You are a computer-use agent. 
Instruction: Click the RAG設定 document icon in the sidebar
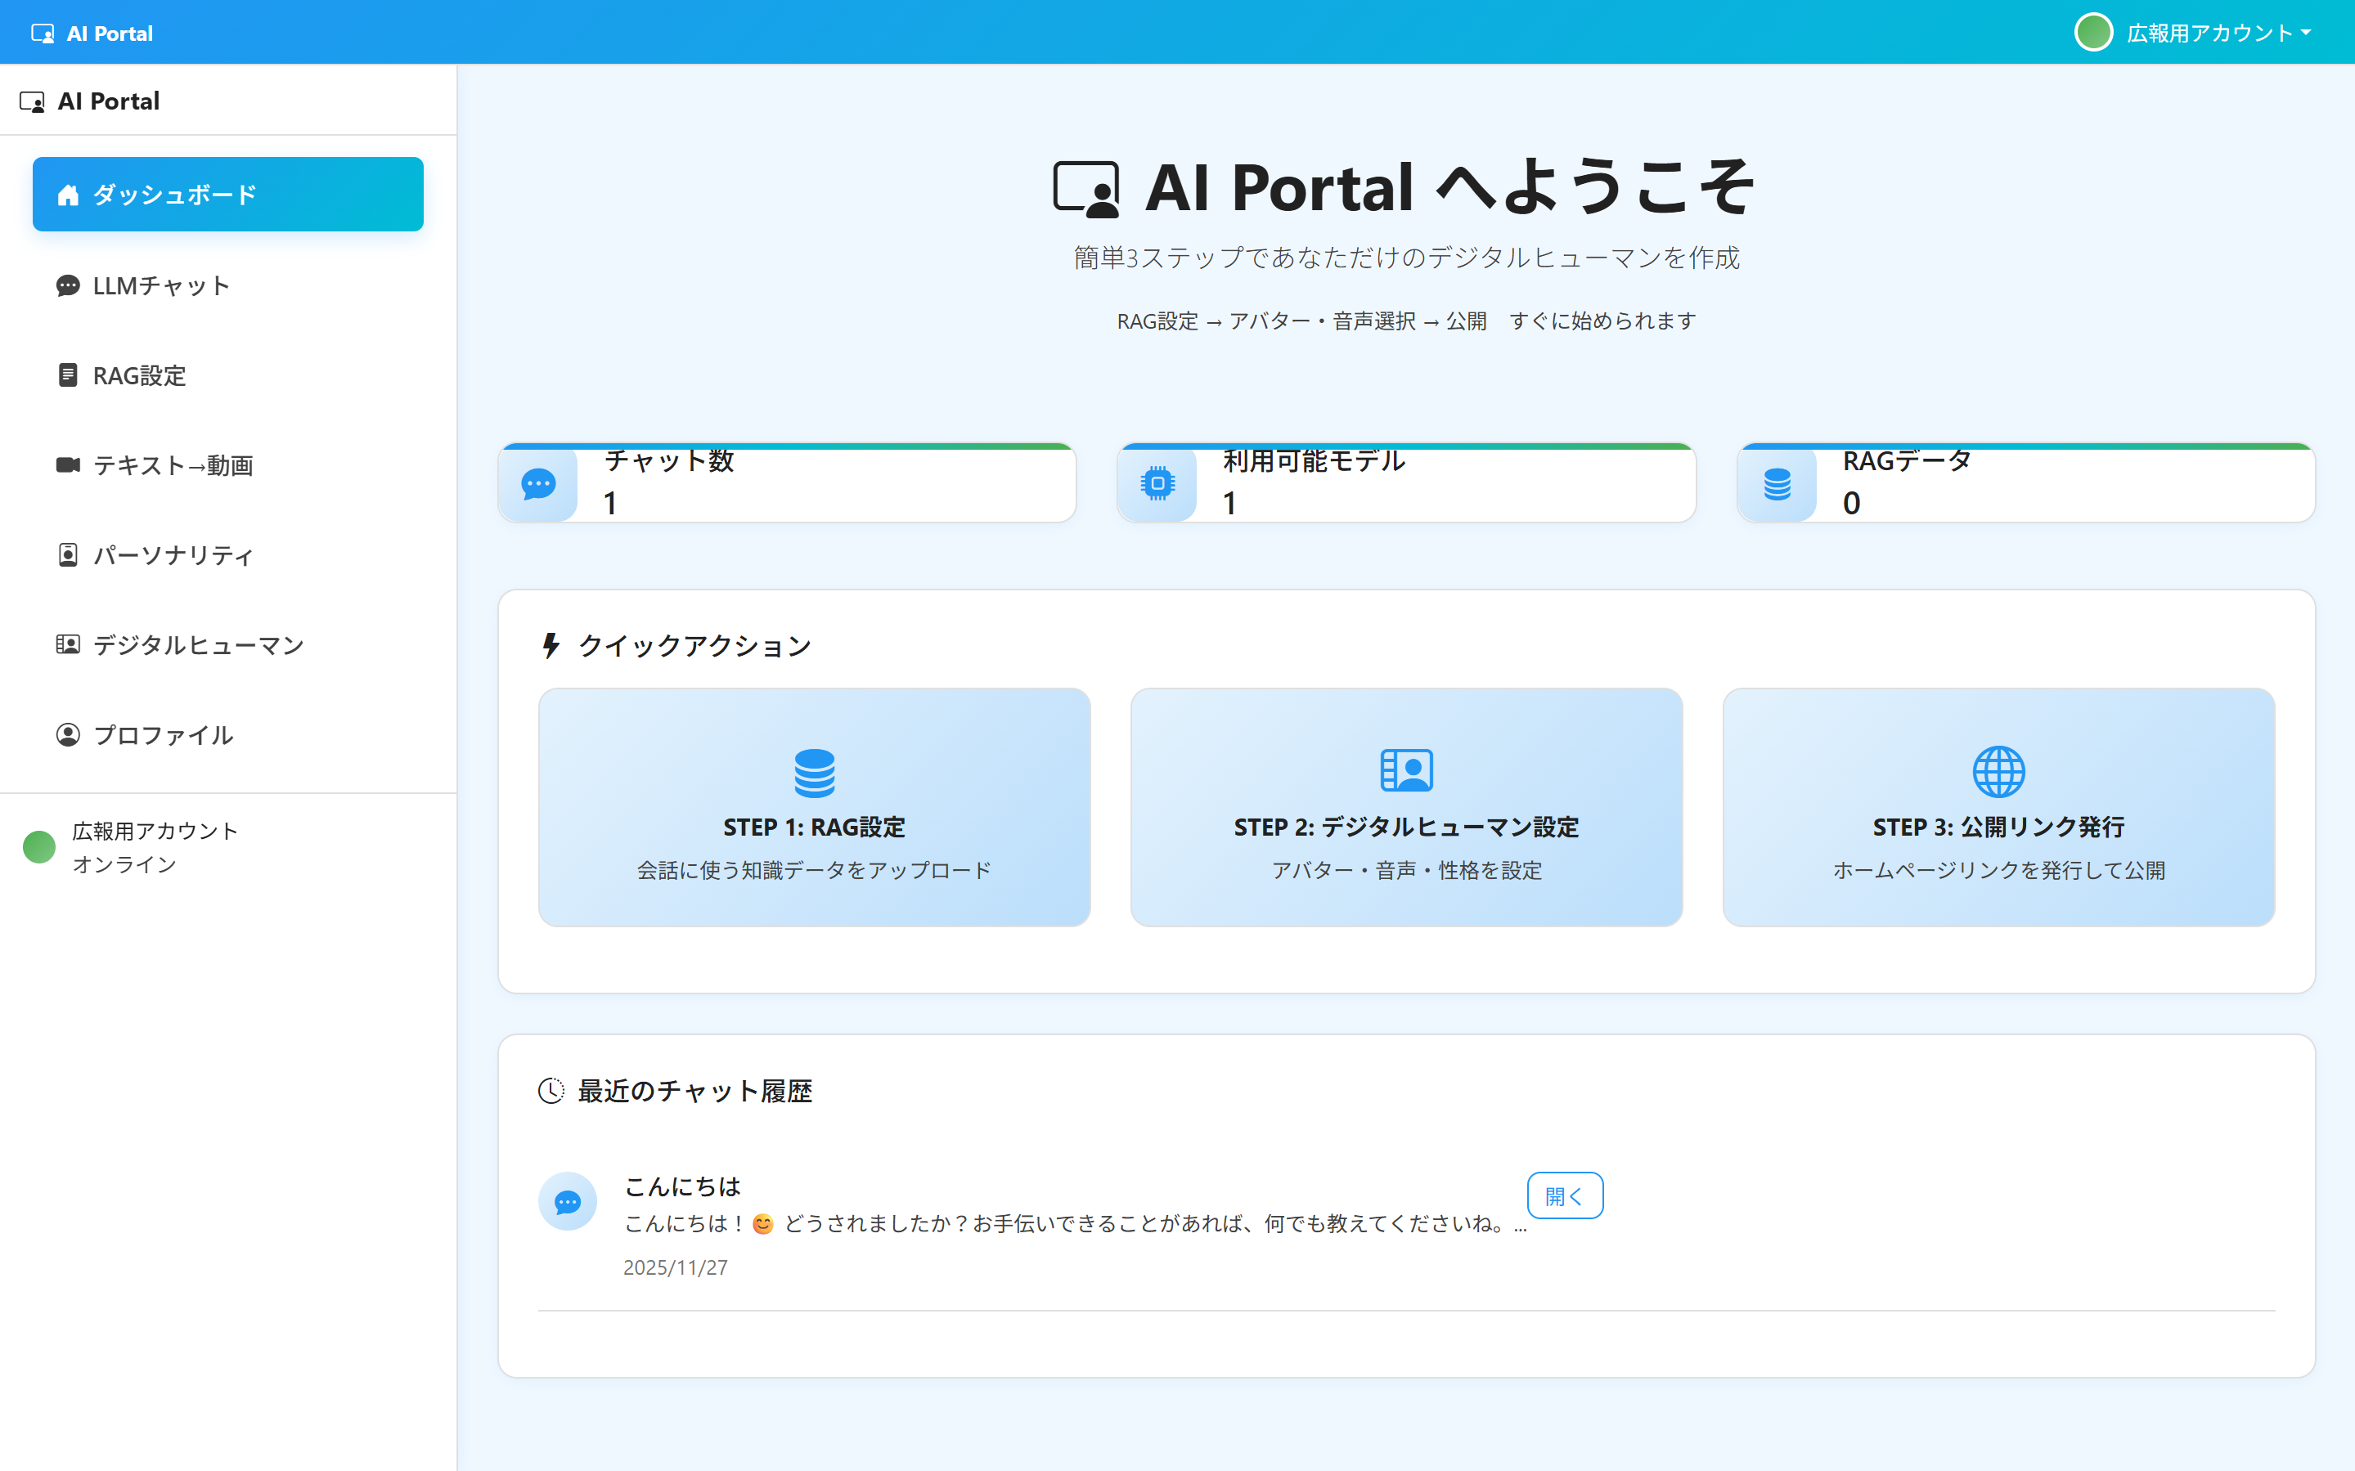(x=67, y=375)
